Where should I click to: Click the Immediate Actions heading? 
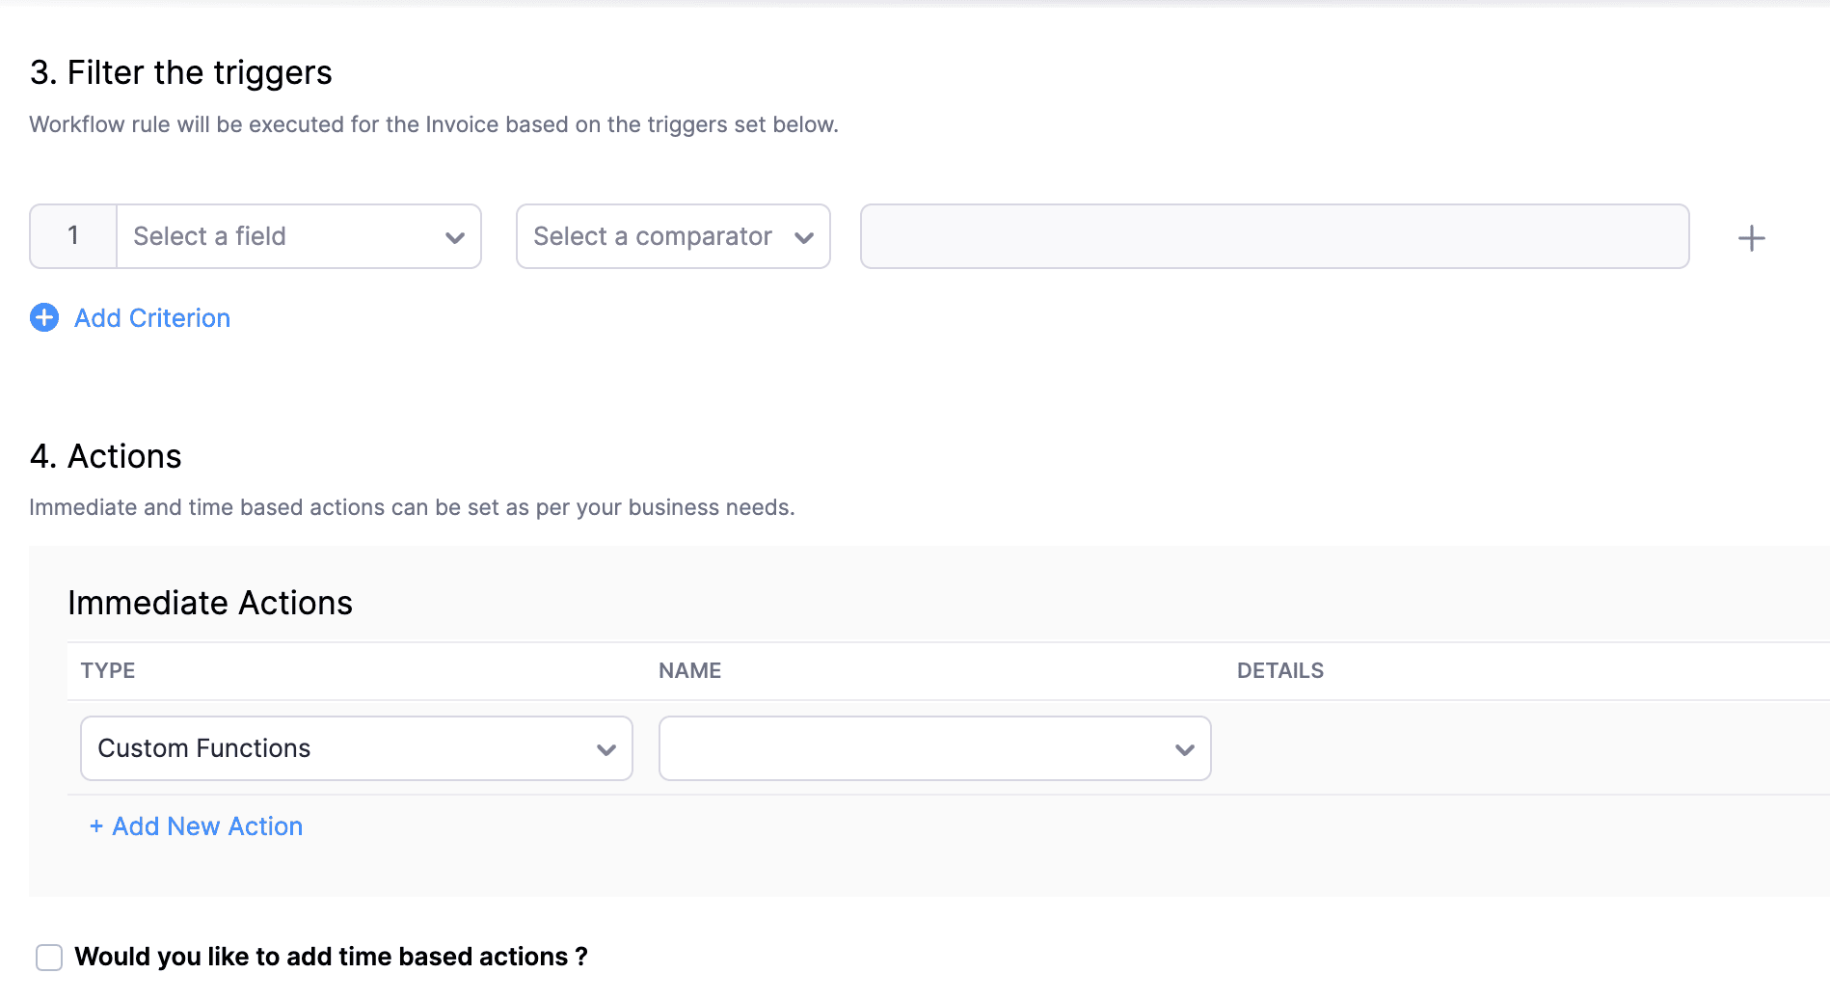pos(210,603)
